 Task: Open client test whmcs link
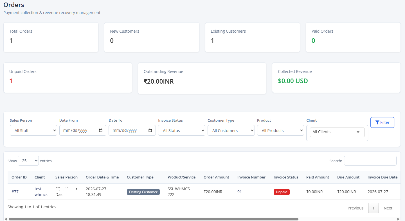pyautogui.click(x=41, y=192)
